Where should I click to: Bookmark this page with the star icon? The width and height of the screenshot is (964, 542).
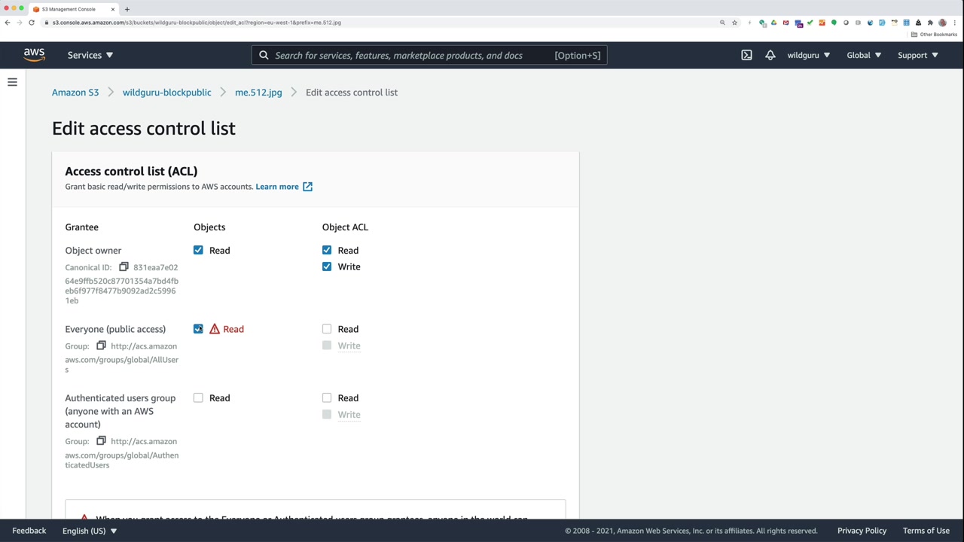(x=734, y=23)
